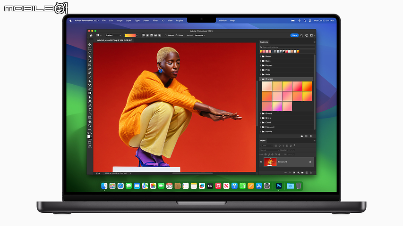
Task: Select the Clone Stamp tool
Action: 90,81
